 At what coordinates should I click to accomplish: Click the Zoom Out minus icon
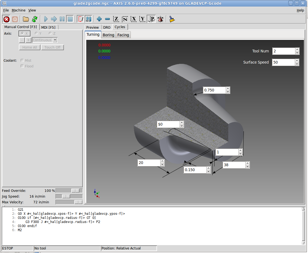click(x=107, y=19)
